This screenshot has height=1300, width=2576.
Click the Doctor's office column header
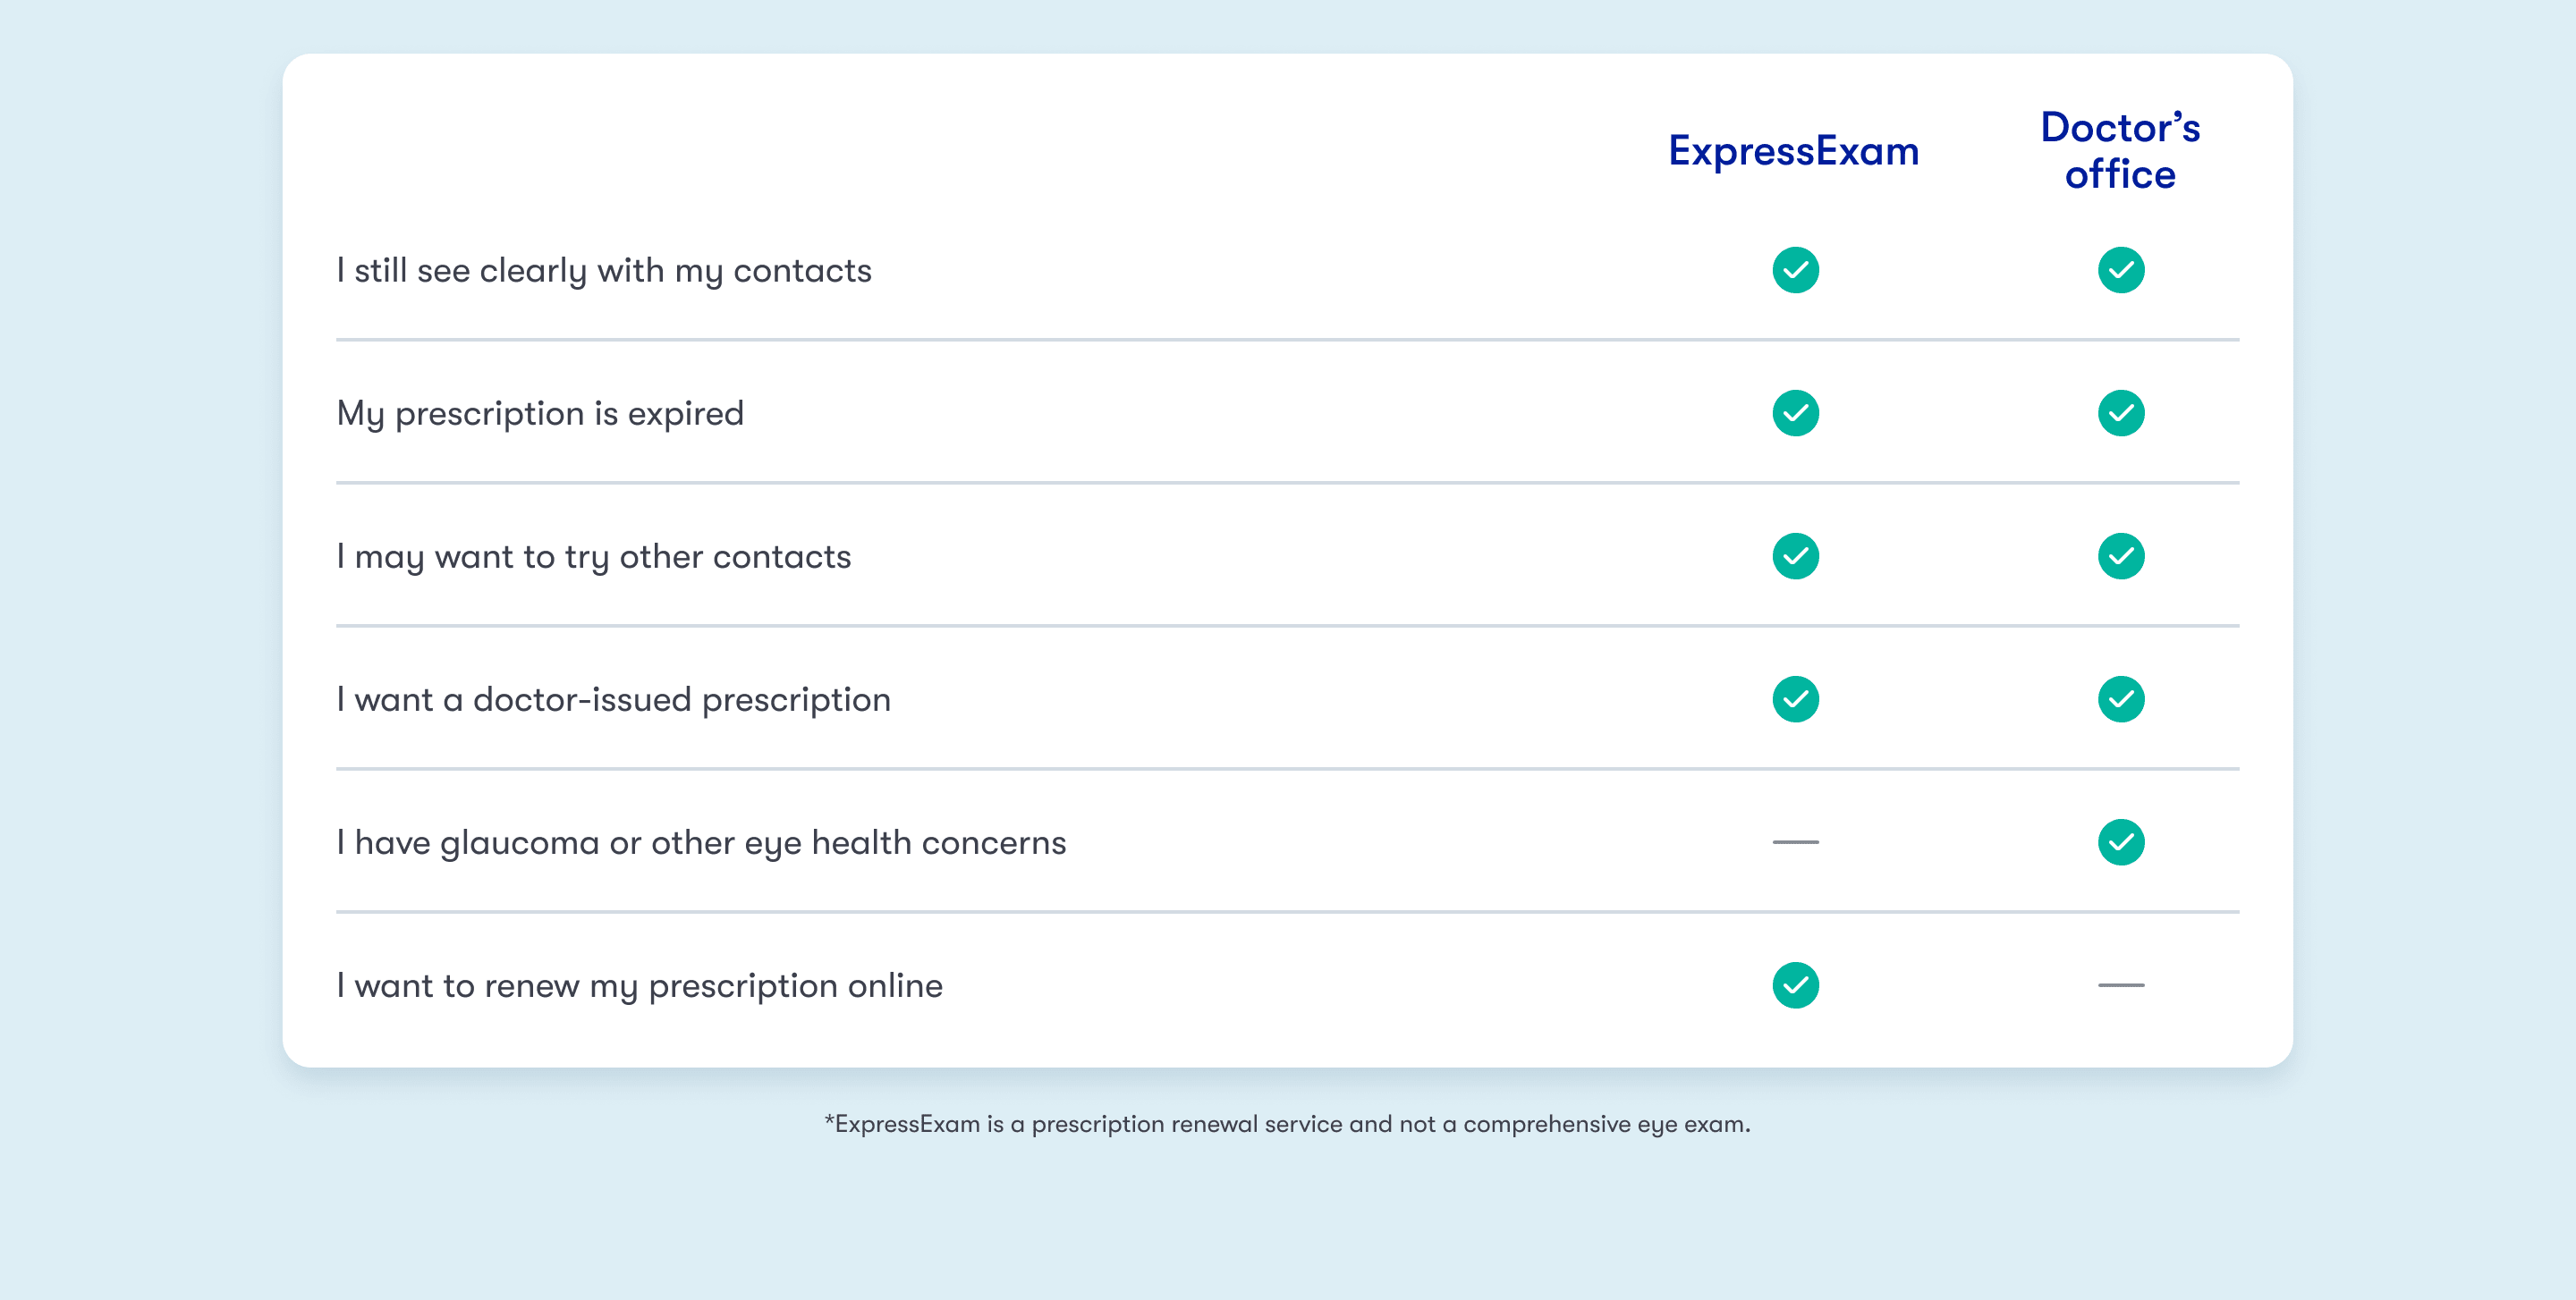coord(2120,150)
